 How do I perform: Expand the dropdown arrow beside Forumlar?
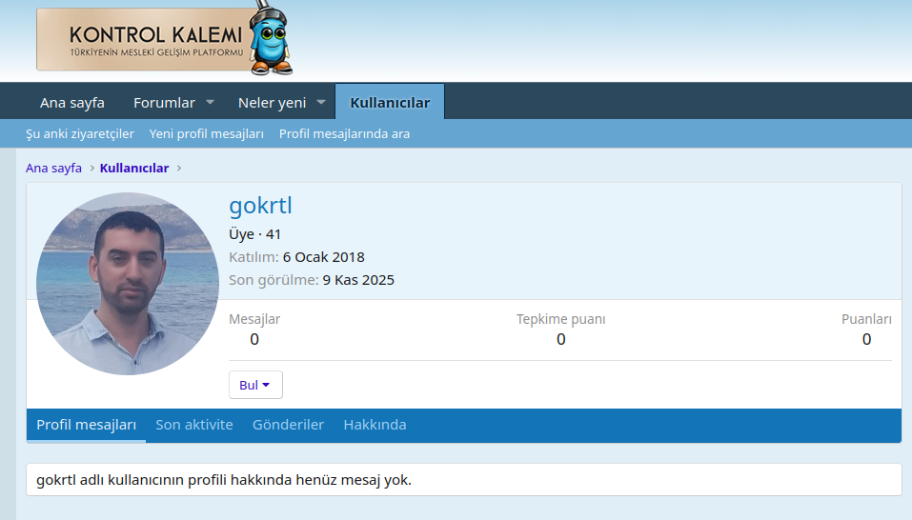point(210,102)
